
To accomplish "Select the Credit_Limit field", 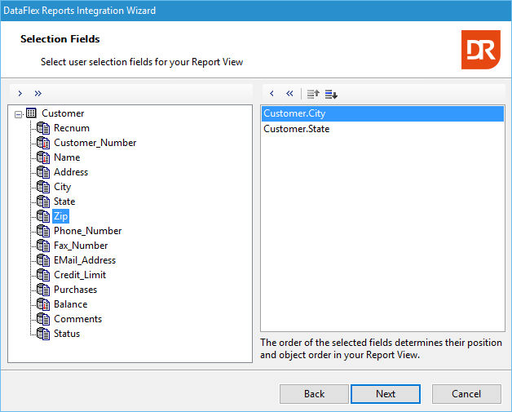I will tap(80, 275).
